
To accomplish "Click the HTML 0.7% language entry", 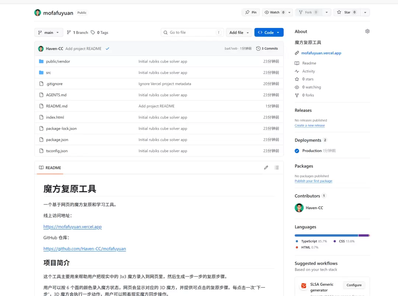I will tap(307, 247).
